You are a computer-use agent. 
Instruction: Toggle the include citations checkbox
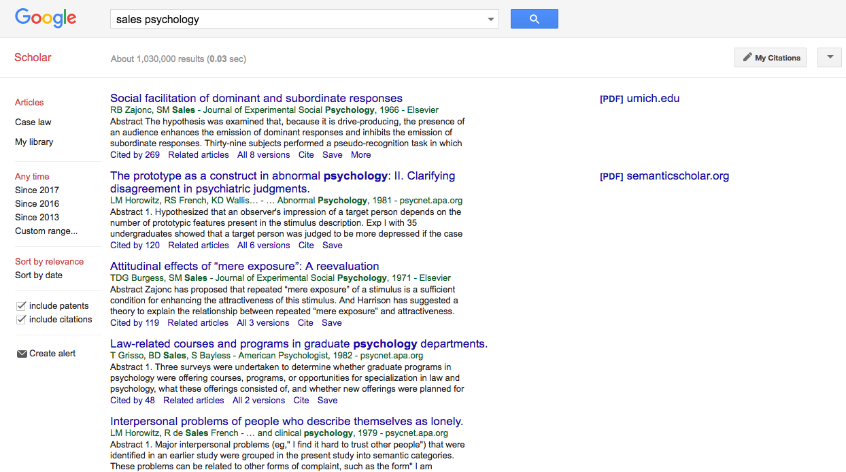(x=21, y=320)
